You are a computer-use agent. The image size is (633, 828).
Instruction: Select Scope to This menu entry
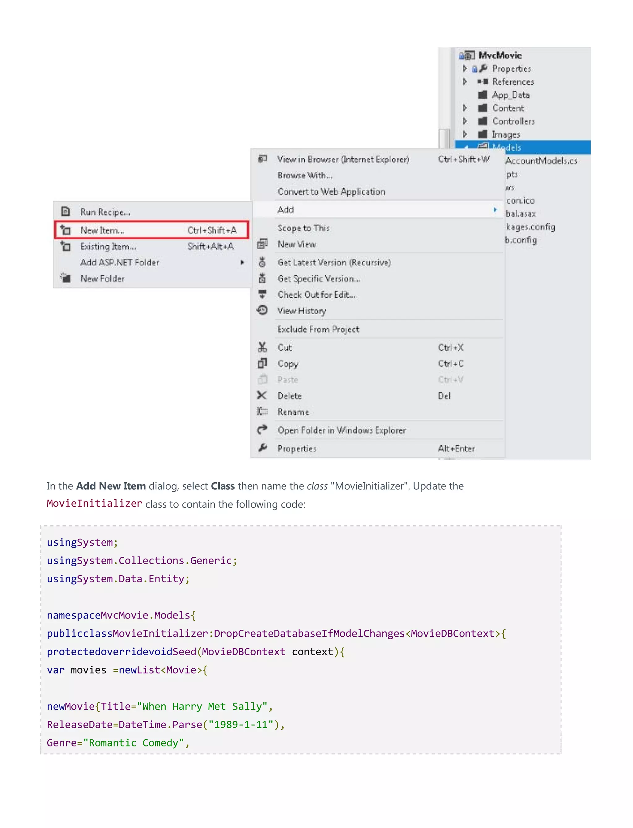[x=378, y=228]
